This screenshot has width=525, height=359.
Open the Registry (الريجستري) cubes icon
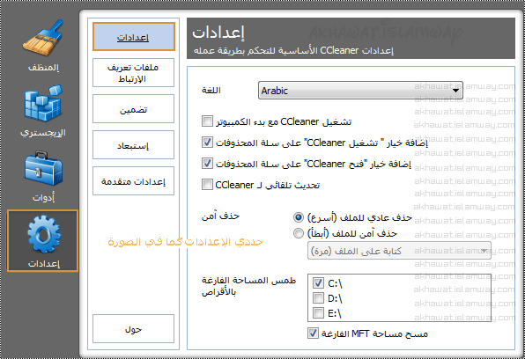tap(43, 103)
